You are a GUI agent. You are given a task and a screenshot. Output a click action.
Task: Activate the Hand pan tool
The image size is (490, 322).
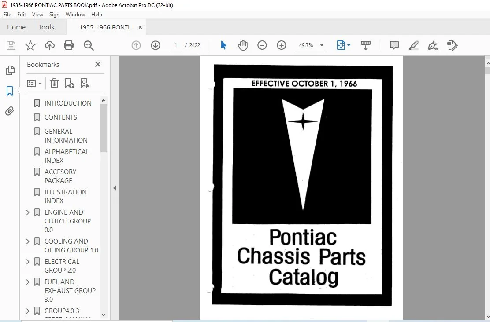tap(243, 45)
